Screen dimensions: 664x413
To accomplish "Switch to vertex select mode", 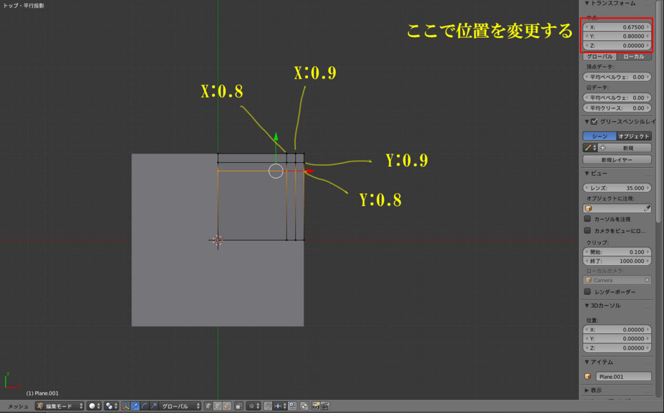I will click(208, 407).
